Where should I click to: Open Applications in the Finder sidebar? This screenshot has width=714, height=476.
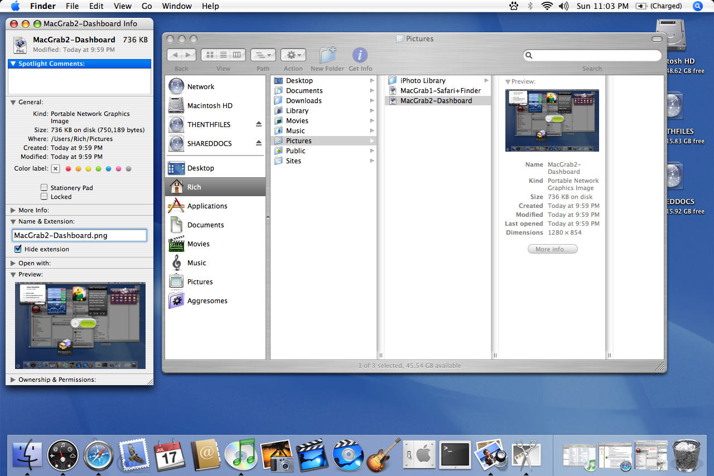pos(207,206)
